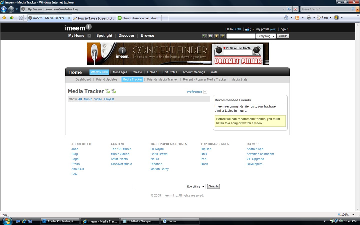Expand the Preferences dropdown arrow

tap(205, 92)
